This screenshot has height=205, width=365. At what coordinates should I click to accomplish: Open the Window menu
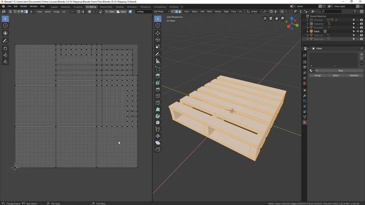click(x=34, y=6)
